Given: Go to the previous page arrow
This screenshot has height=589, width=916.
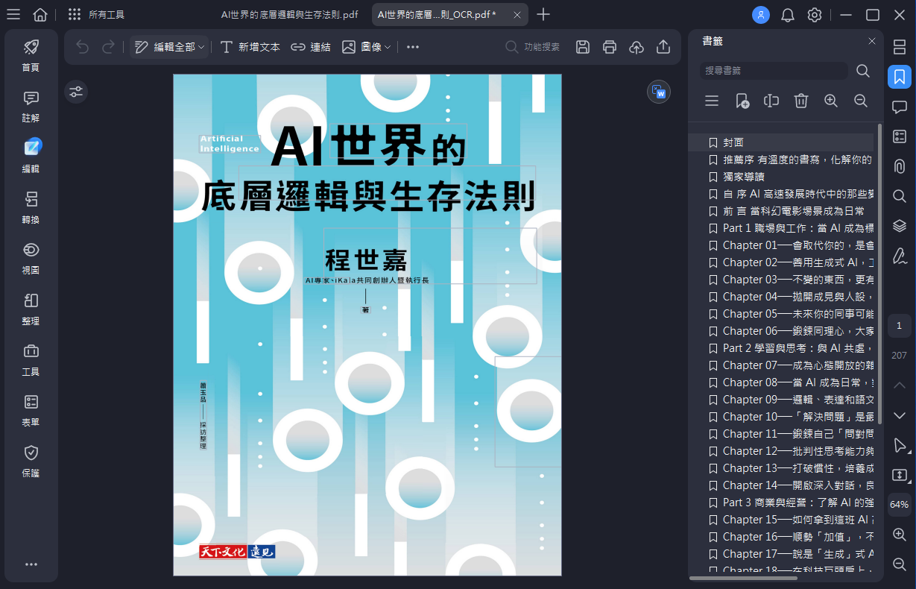Looking at the screenshot, I should 900,385.
